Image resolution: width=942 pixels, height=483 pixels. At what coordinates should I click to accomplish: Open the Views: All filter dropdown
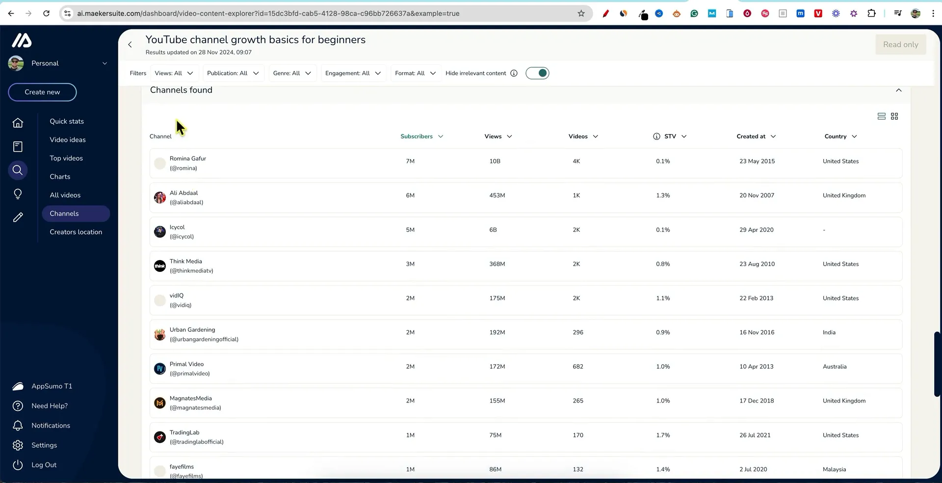click(174, 73)
